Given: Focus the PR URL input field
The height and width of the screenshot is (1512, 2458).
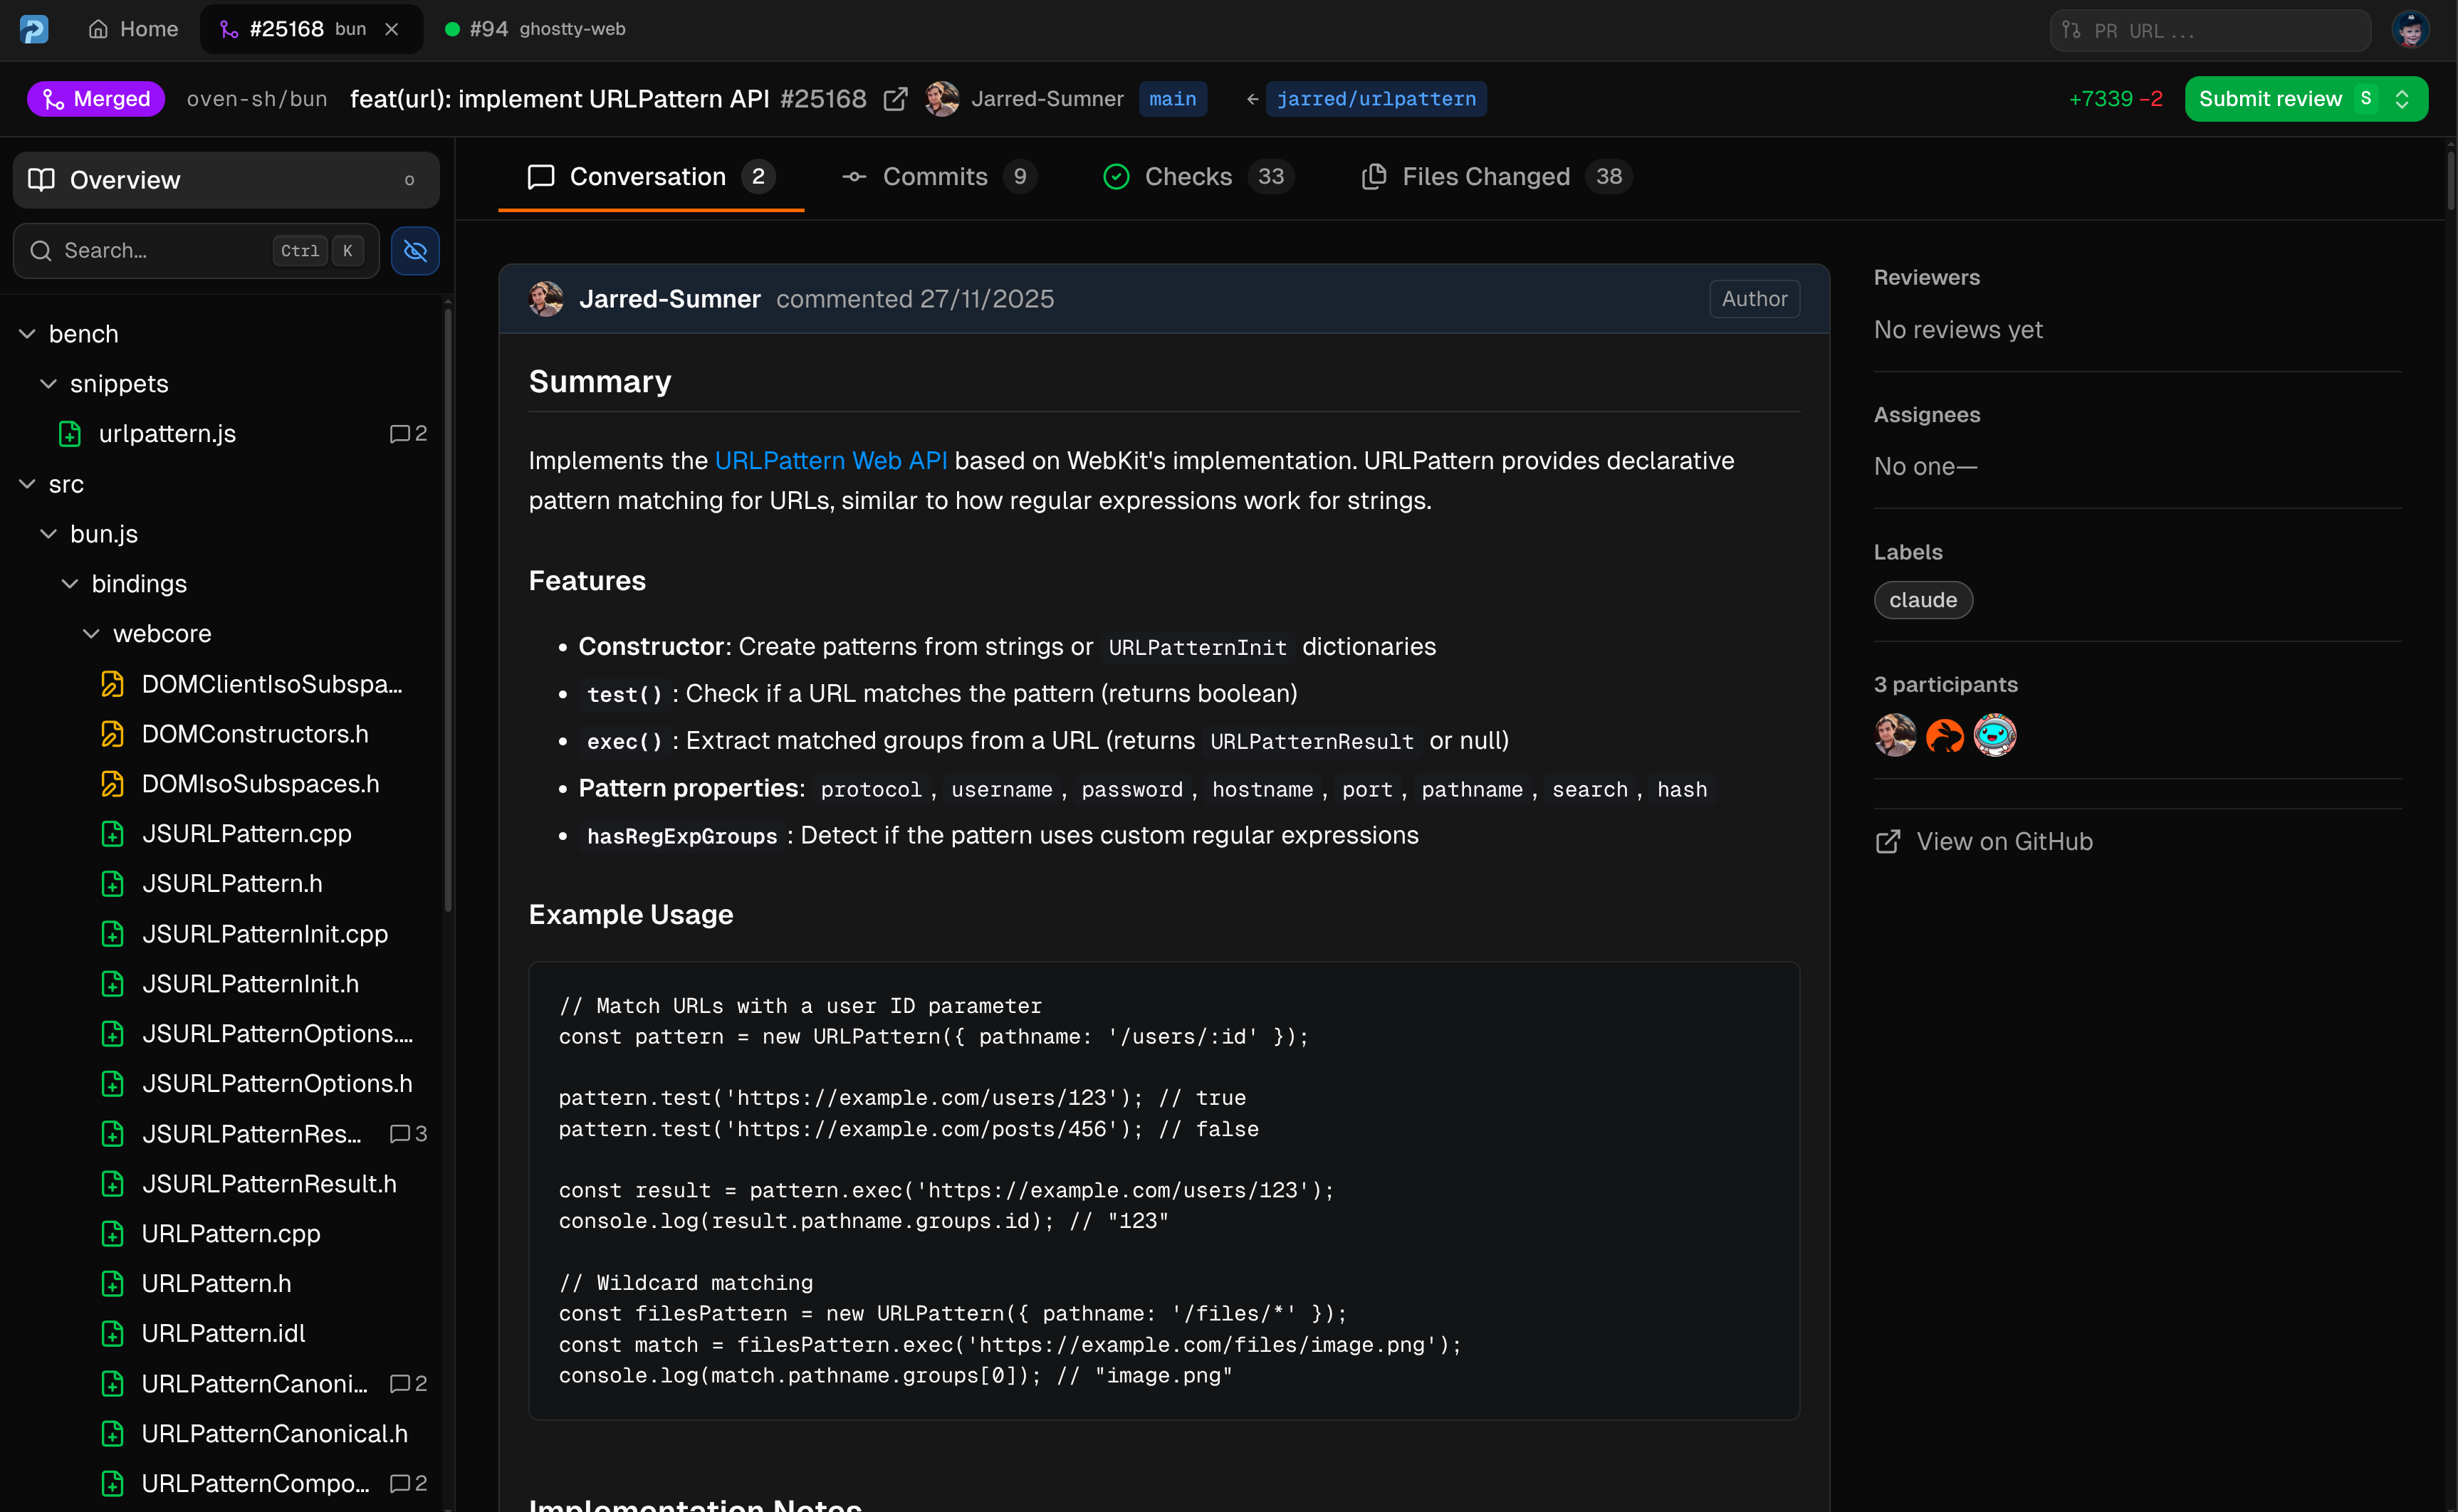Looking at the screenshot, I should (x=2210, y=30).
